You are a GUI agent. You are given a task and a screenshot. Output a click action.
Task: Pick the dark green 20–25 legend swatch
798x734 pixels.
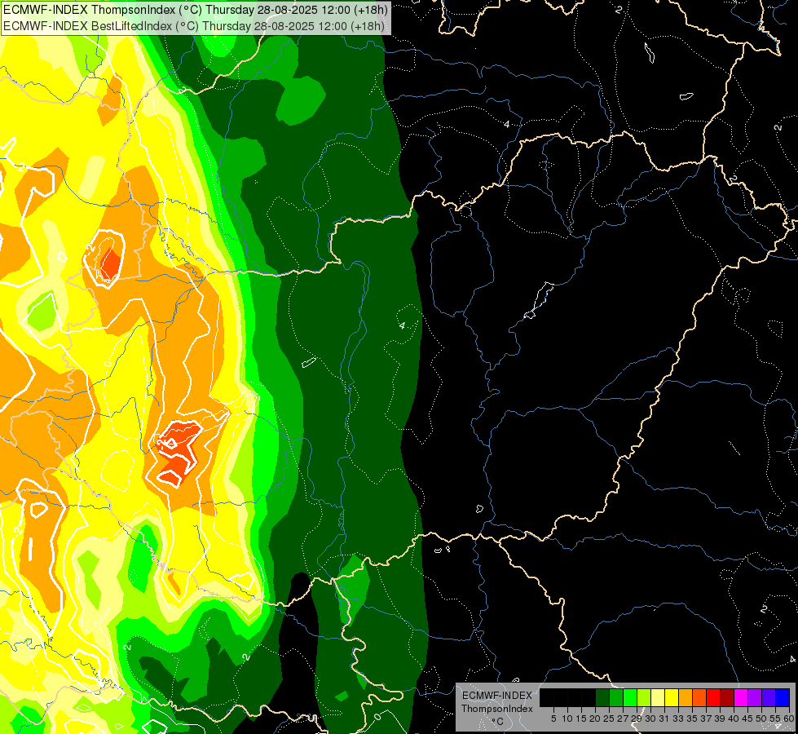click(602, 697)
